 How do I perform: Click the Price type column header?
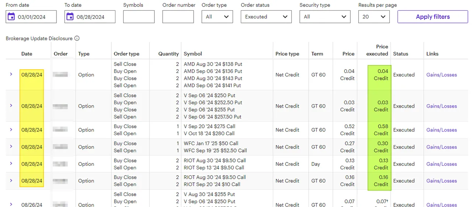point(287,54)
